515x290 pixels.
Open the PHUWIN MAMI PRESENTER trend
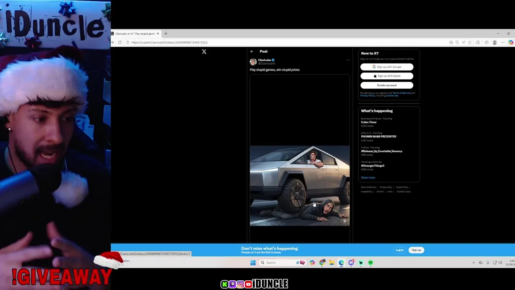[x=379, y=137]
